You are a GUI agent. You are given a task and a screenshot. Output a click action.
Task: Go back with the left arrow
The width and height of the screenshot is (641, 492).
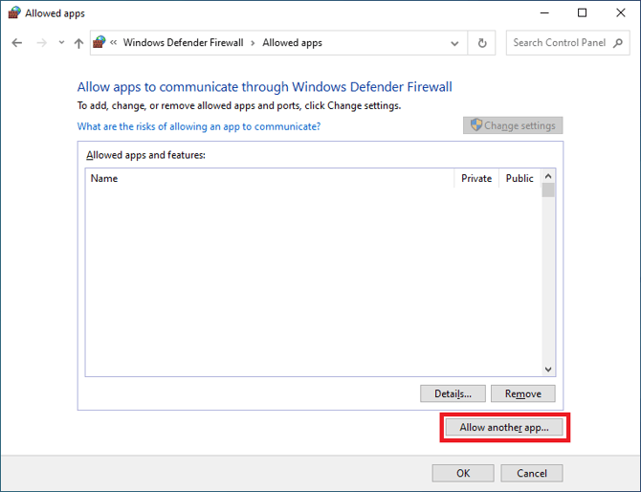[x=17, y=43]
